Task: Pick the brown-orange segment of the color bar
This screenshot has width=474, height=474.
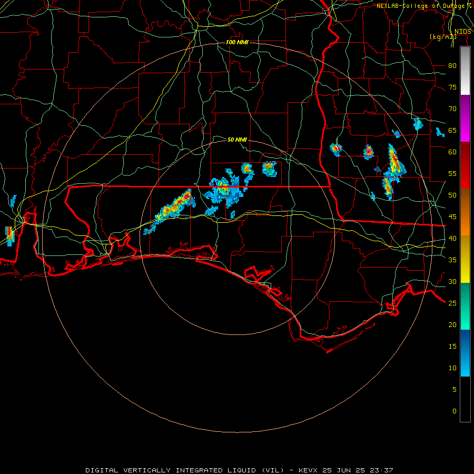Action: [x=465, y=212]
